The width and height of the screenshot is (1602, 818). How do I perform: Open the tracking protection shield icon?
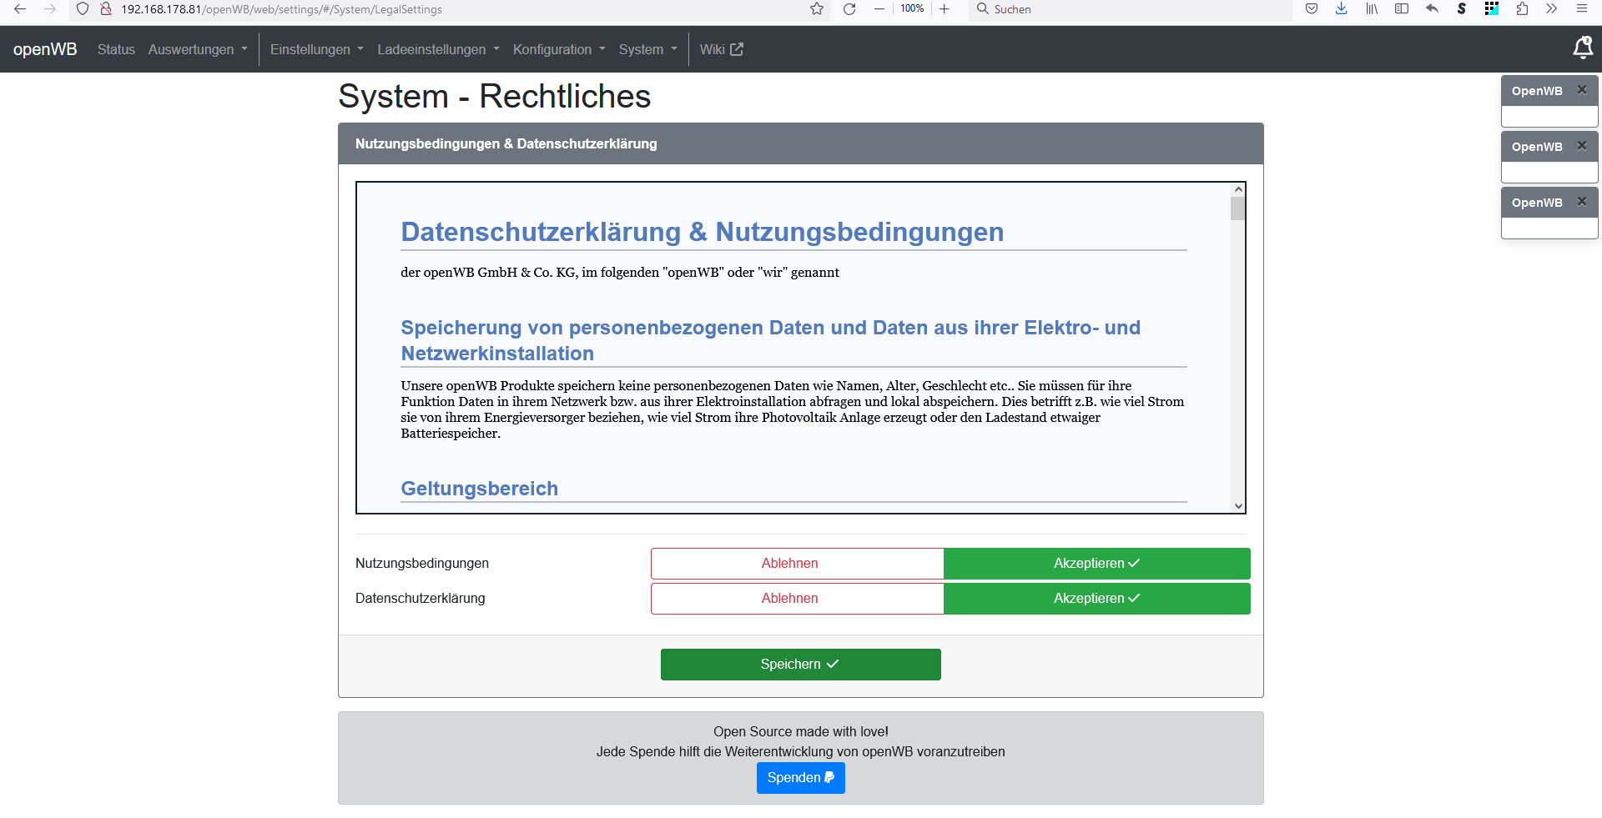point(83,9)
